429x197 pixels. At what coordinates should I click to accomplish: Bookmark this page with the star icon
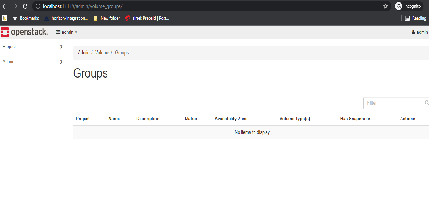pos(385,6)
